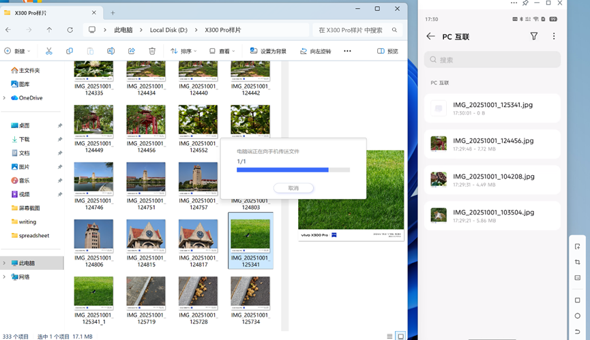Toggle the 预览 preview pane
The image size is (590, 340).
[387, 51]
